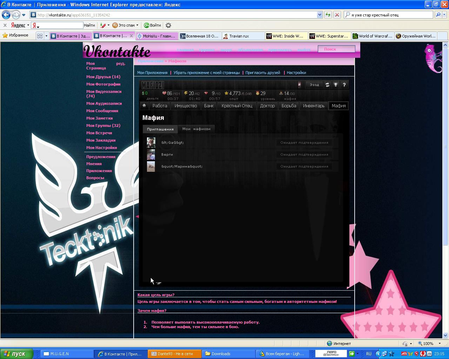Open the trophy ratings icon in the game

tap(336, 85)
